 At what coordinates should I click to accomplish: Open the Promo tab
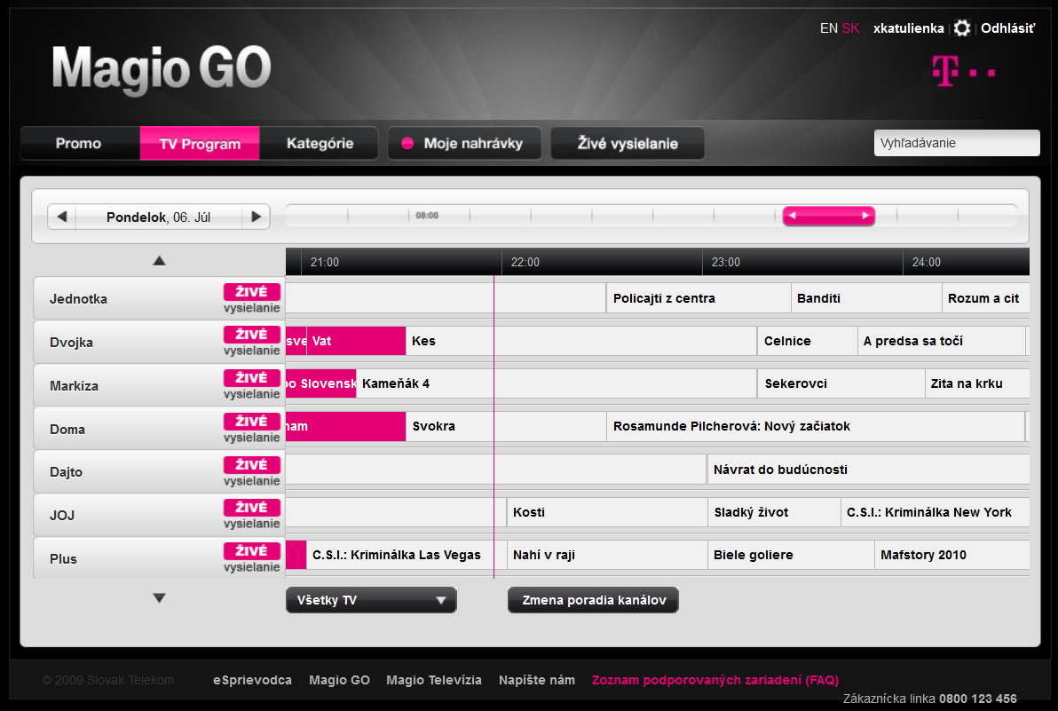click(x=80, y=143)
